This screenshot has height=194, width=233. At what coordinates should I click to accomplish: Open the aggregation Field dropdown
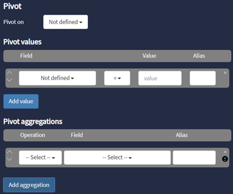(x=117, y=158)
